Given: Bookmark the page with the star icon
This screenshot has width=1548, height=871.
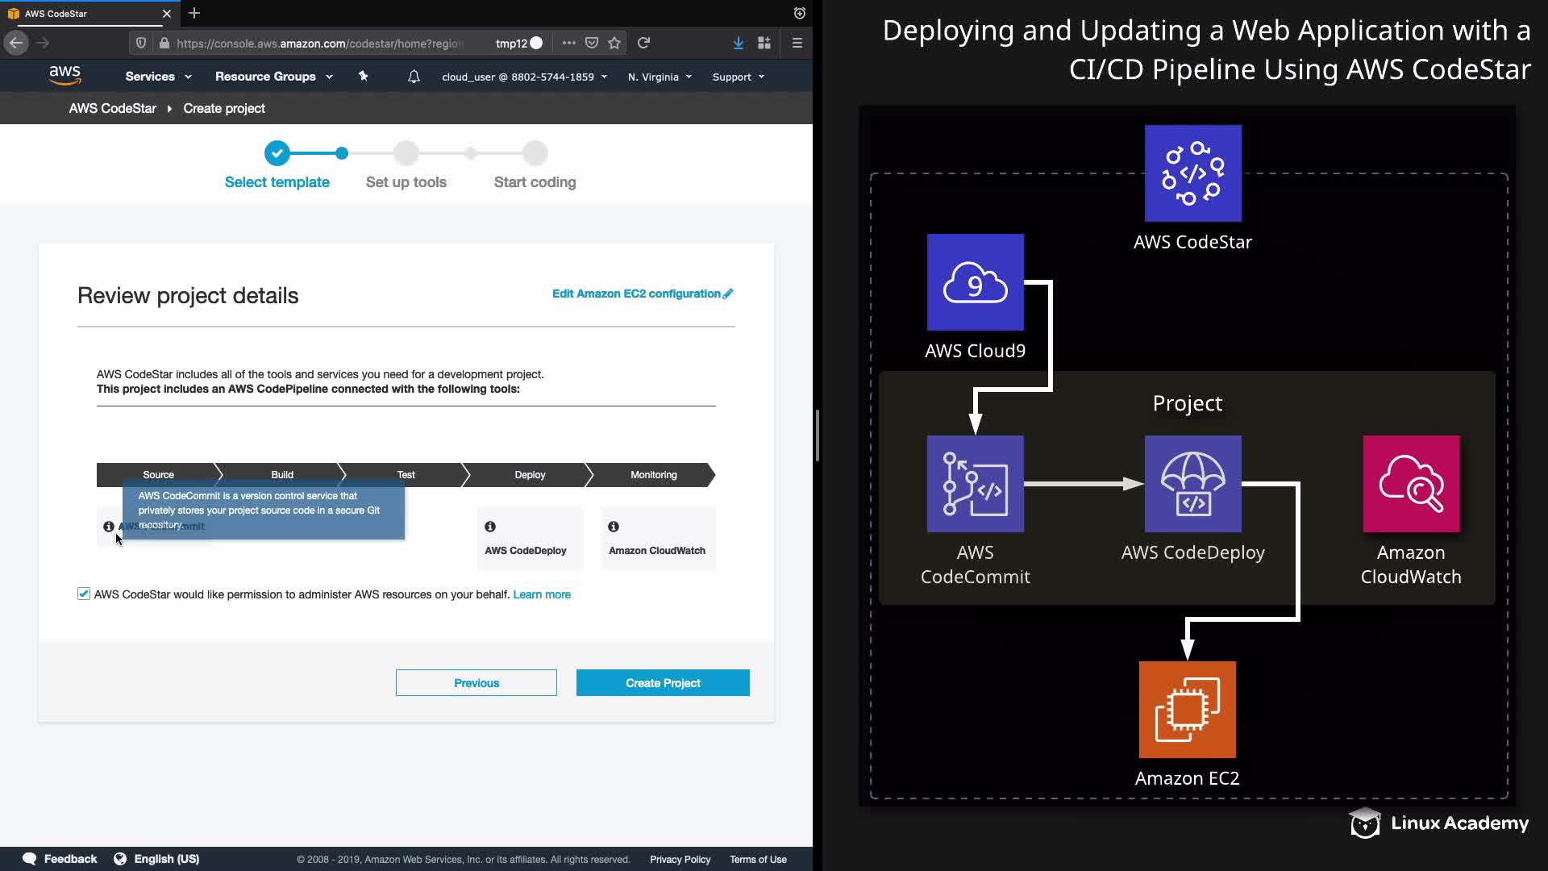Looking at the screenshot, I should click(614, 43).
